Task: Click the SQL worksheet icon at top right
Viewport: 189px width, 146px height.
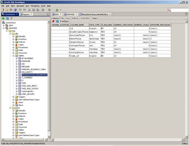Action: tap(169, 10)
